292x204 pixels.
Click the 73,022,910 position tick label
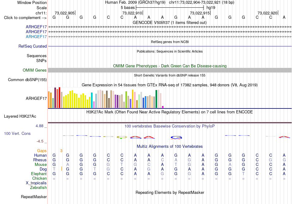[132, 13]
